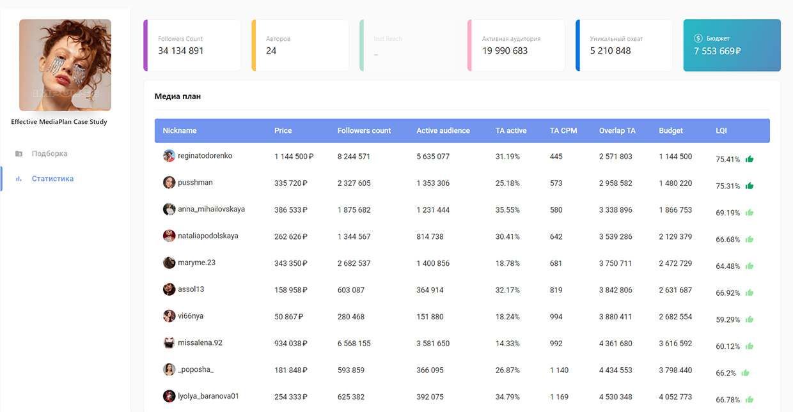Click the thumbs-up icon beside 75.31% LQI
This screenshot has width=793, height=412.
click(x=750, y=186)
